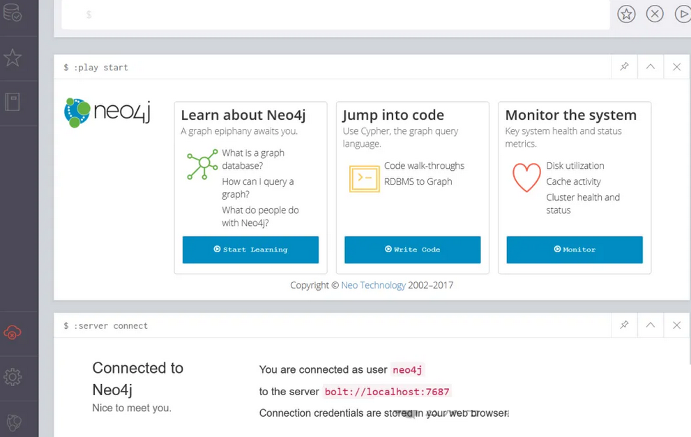The height and width of the screenshot is (437, 691).
Task: Collapse the :play start frame
Action: (x=651, y=67)
